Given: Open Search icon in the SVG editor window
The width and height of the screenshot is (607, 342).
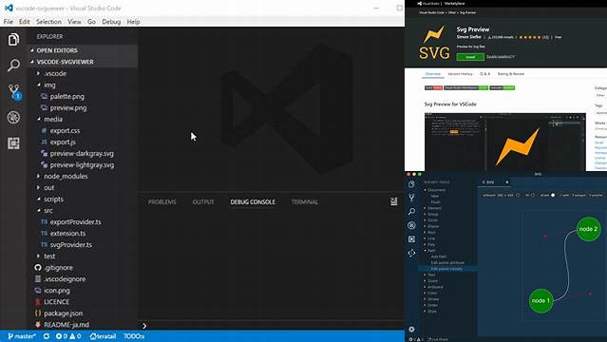Looking at the screenshot, I should (x=411, y=212).
